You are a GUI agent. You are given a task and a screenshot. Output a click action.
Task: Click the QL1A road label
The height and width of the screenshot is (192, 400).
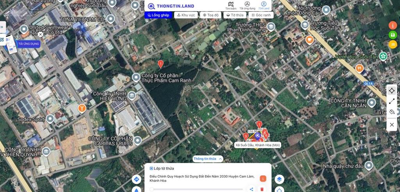coord(368,83)
